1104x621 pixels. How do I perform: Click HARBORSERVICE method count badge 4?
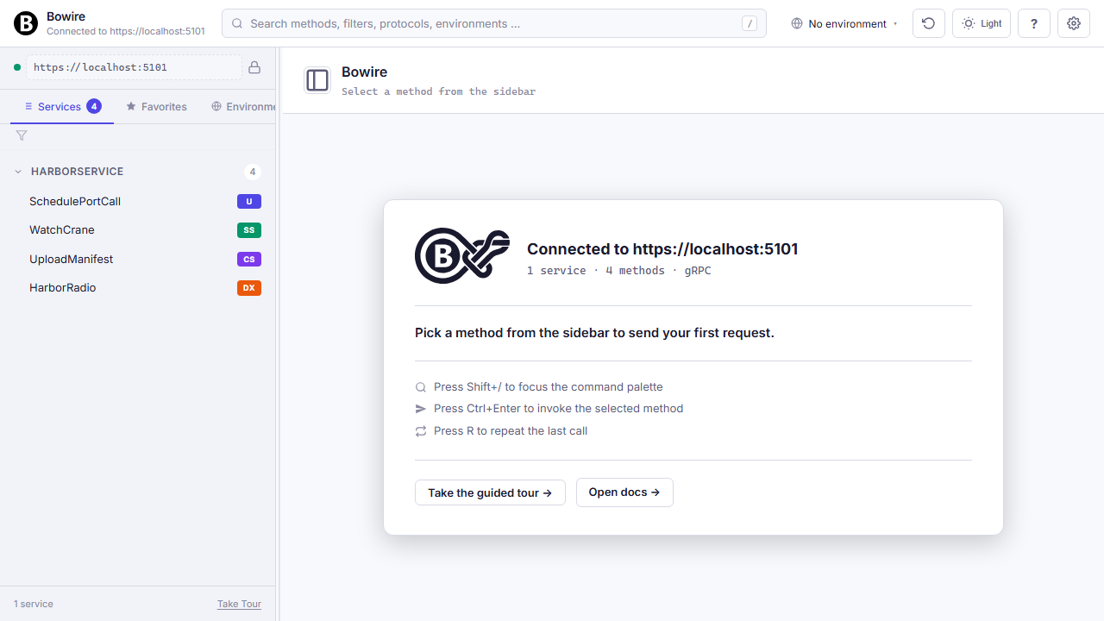point(253,172)
